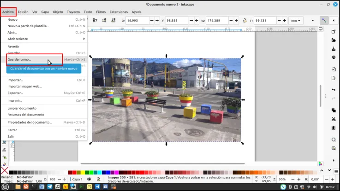Click the lower selection icon in tool controls
The width and height of the screenshot is (340, 191).
click(x=104, y=20)
